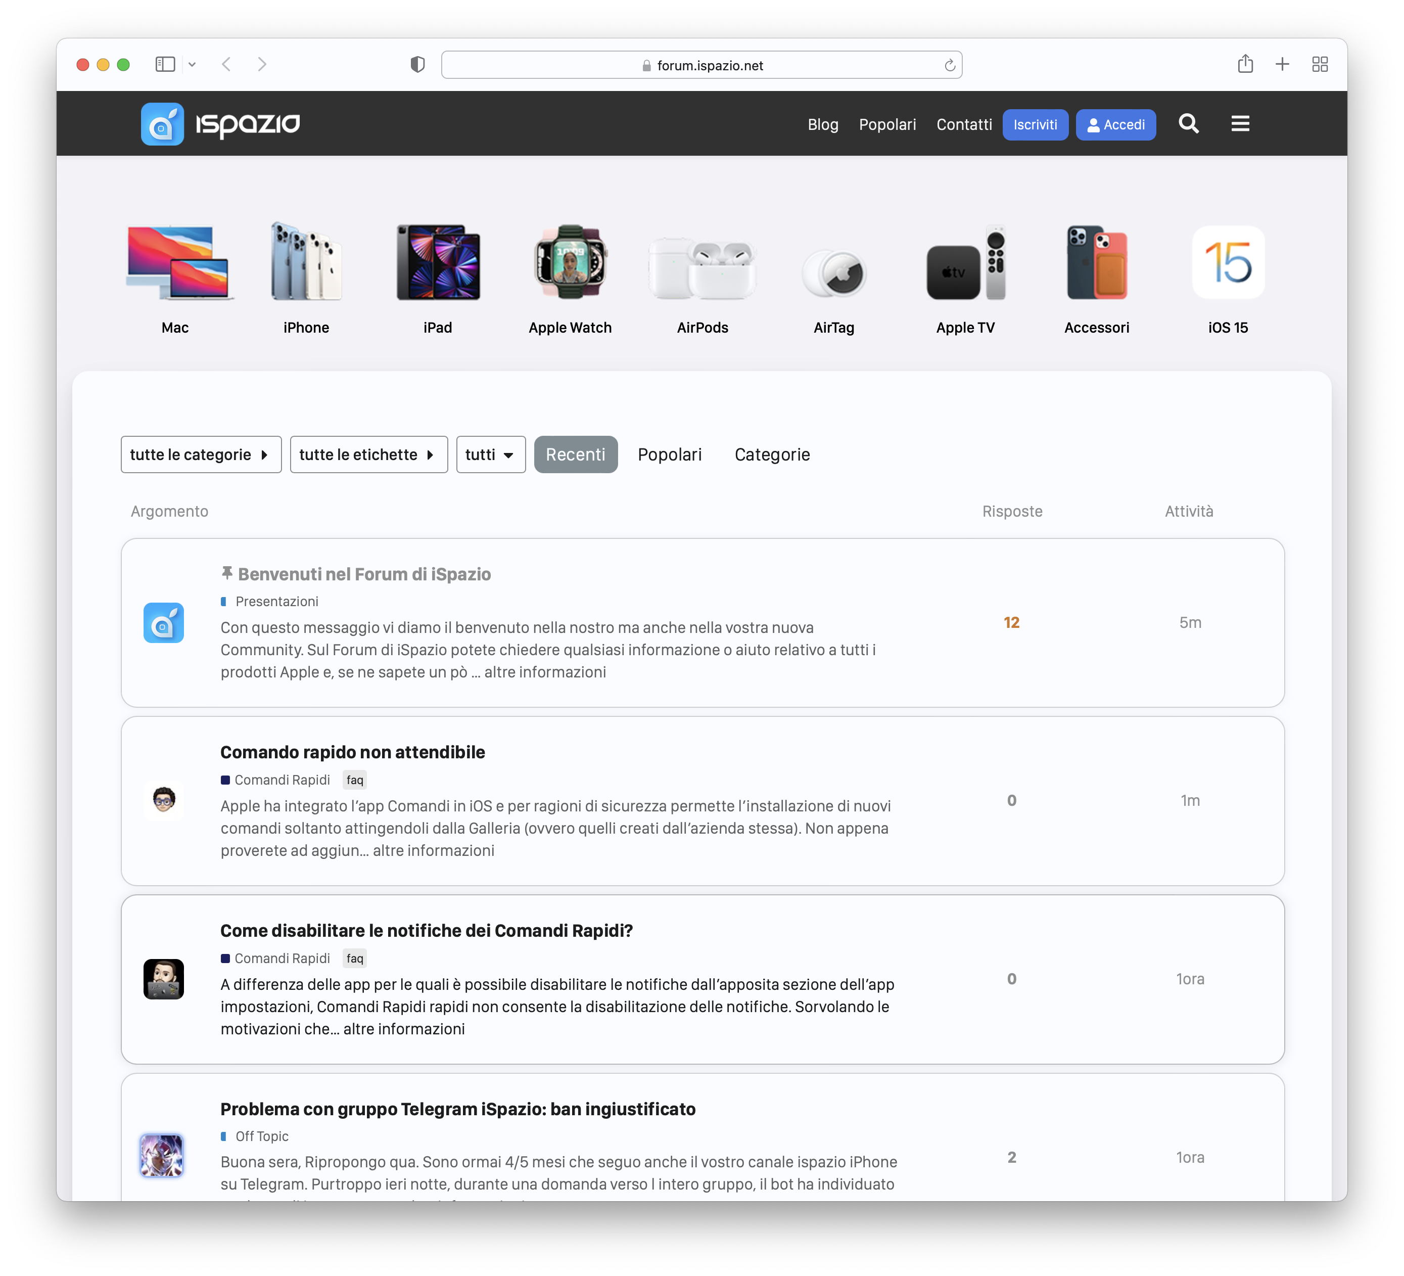The height and width of the screenshot is (1276, 1404).
Task: Open 'Problema con gruppo Telegram iSpazio' topic
Action: click(x=457, y=1109)
